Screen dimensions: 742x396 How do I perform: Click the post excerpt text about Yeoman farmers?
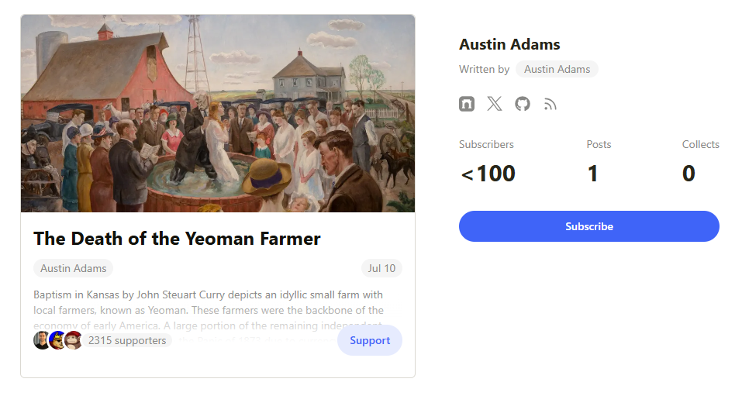209,302
